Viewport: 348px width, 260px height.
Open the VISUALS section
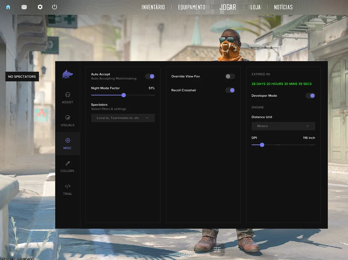coord(68,121)
